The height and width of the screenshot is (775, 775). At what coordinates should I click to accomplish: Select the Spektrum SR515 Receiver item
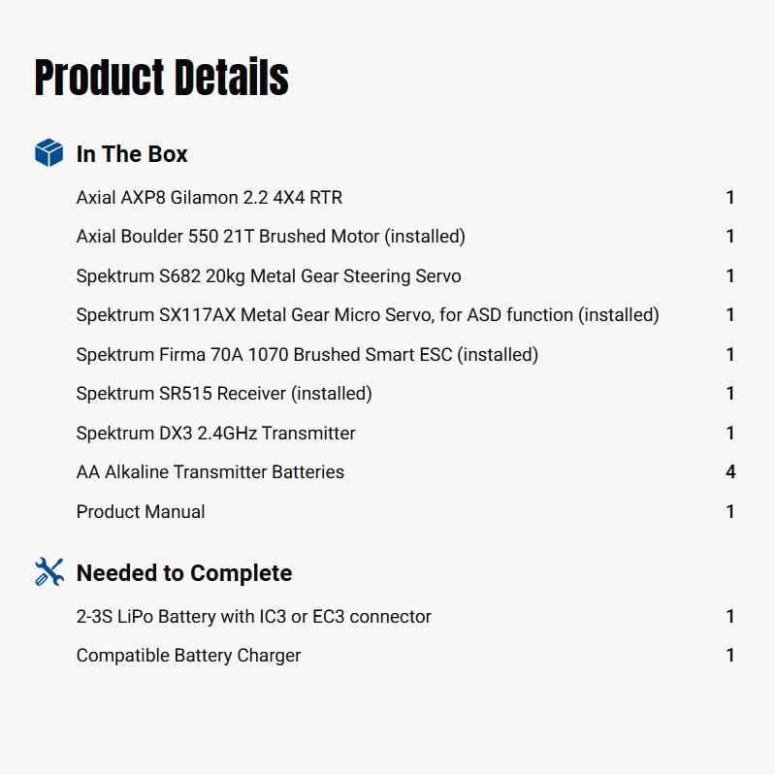(224, 394)
